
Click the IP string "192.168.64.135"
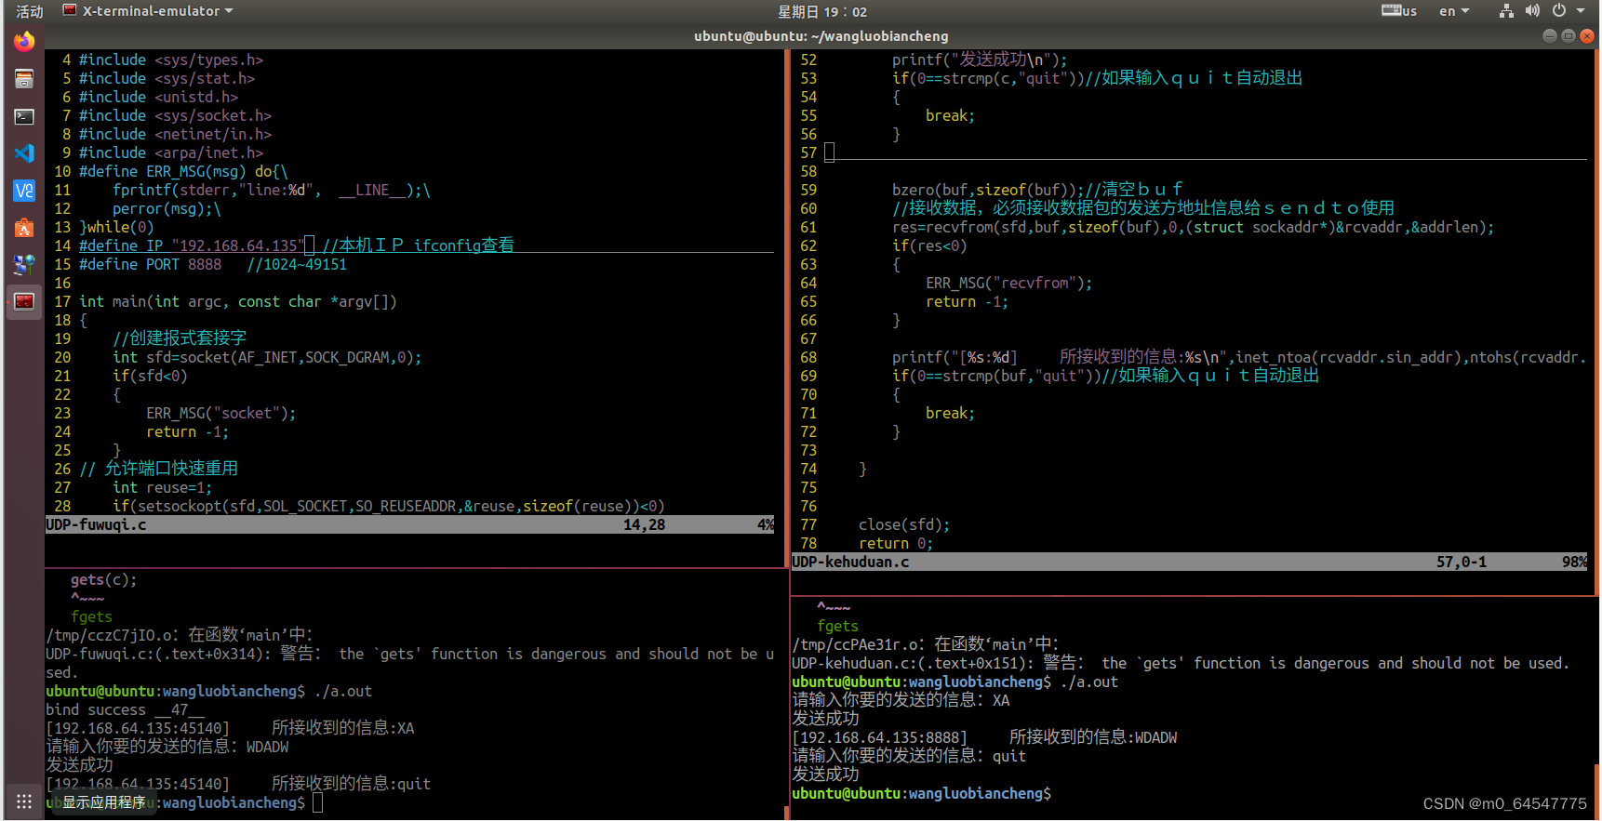(x=238, y=245)
